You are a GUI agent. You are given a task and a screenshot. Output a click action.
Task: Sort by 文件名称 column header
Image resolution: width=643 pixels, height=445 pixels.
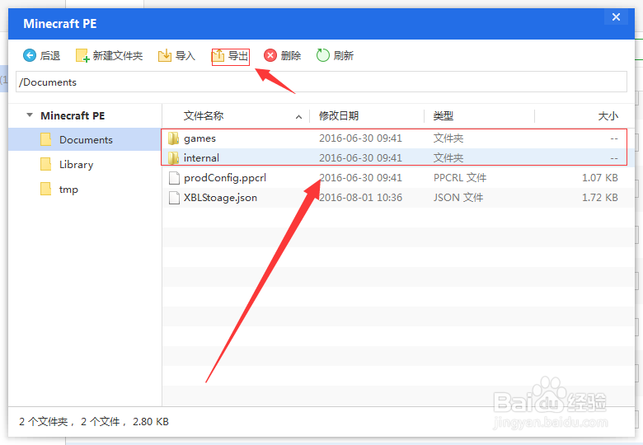204,116
